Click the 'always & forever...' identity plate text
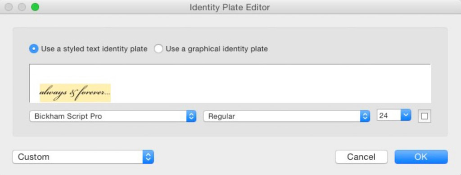The image size is (461, 175). click(75, 93)
